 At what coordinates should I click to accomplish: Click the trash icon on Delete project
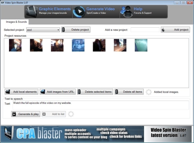click(x=63, y=30)
